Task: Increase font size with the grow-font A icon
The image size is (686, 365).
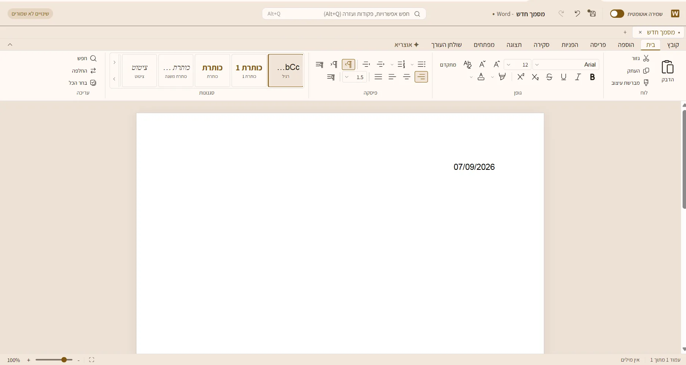Action: (x=496, y=64)
